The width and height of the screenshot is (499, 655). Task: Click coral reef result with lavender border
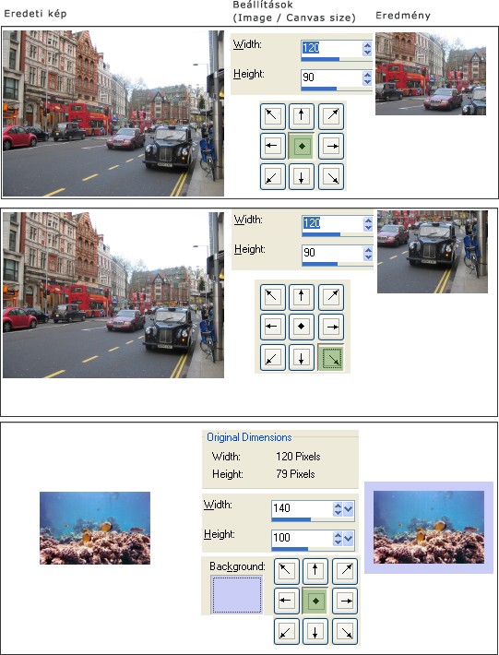pos(429,527)
